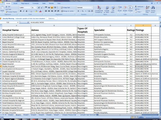
Task: Click the percent style icon
Action: click(x=83, y=11)
